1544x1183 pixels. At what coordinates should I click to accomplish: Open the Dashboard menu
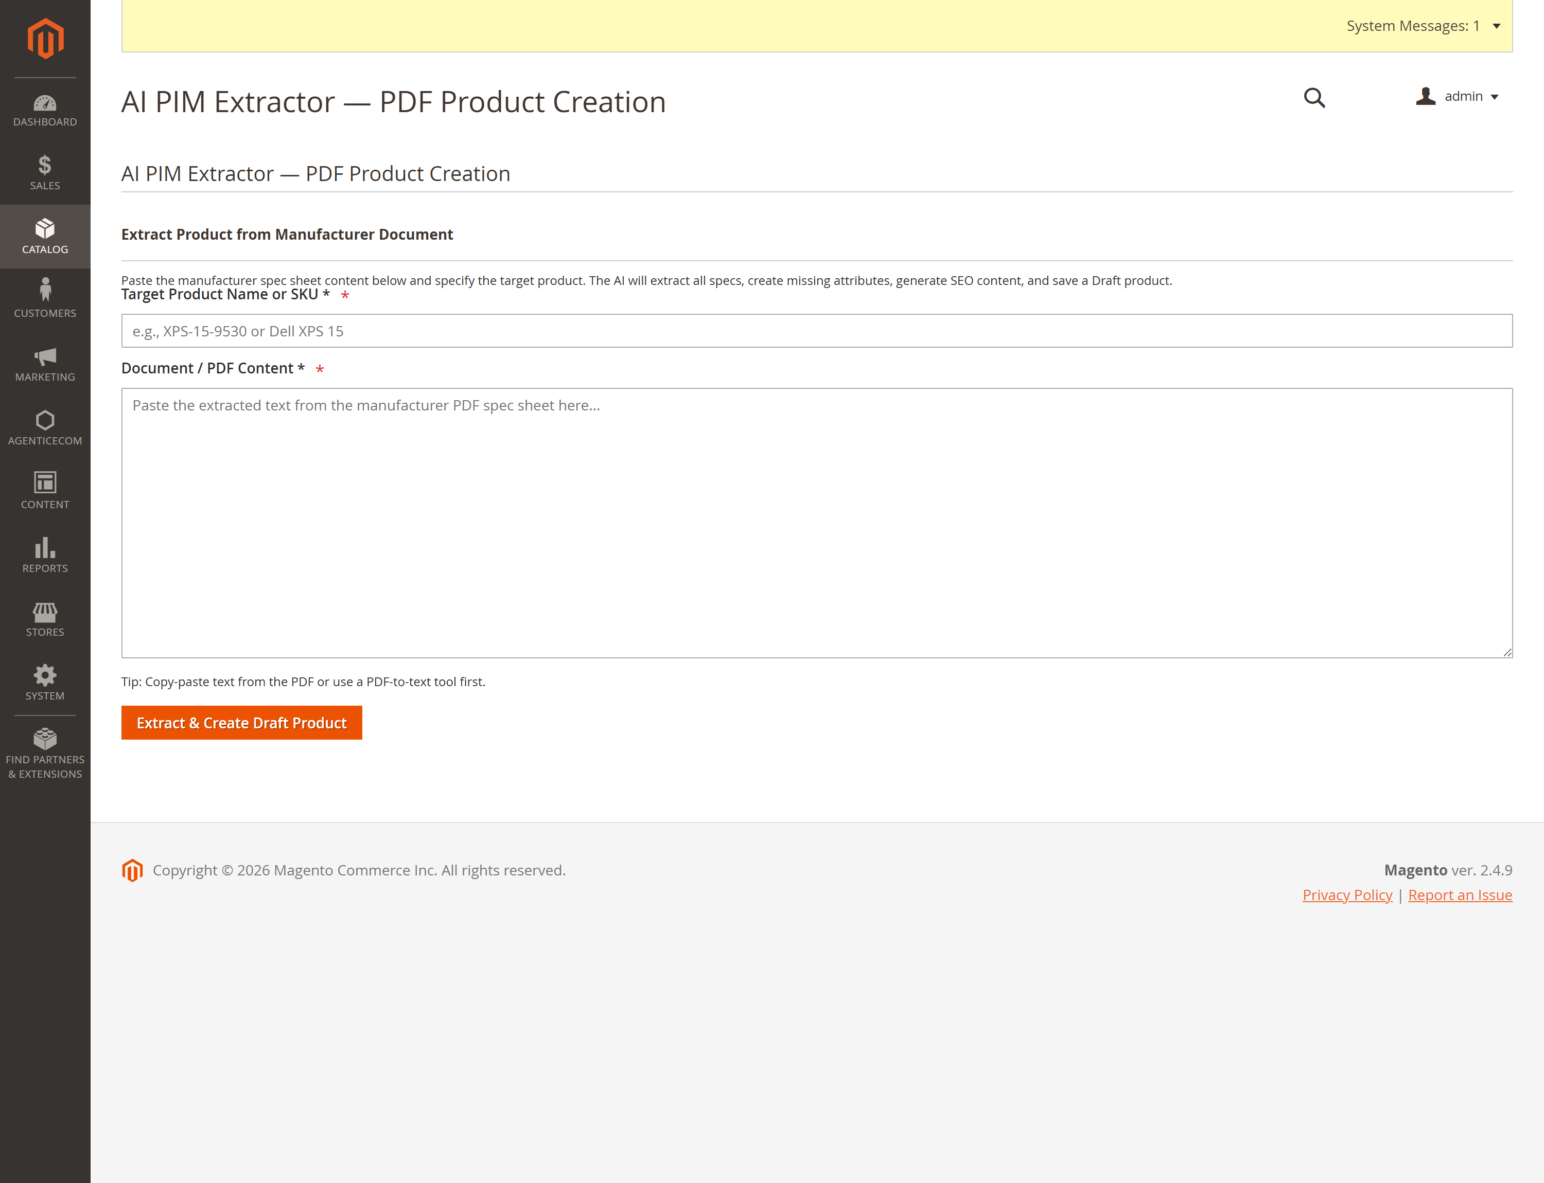(x=45, y=110)
